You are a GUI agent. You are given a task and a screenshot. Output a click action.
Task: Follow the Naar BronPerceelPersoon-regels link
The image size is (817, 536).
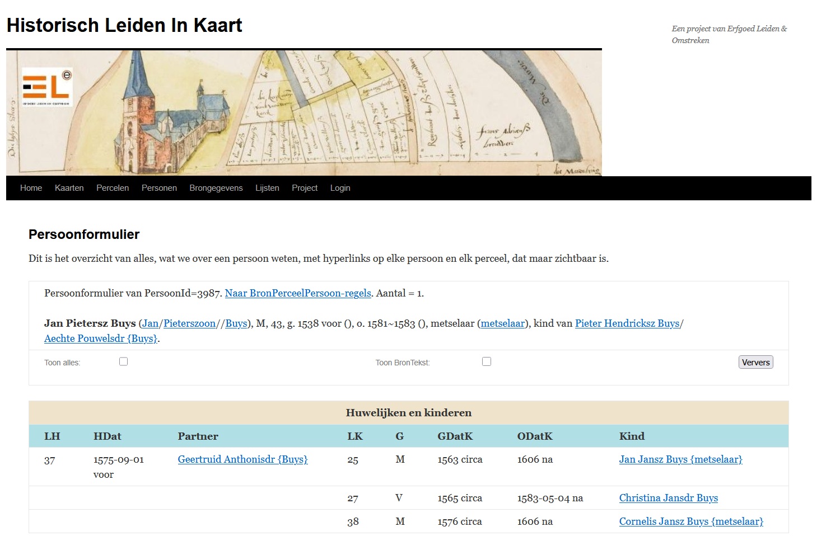point(298,293)
